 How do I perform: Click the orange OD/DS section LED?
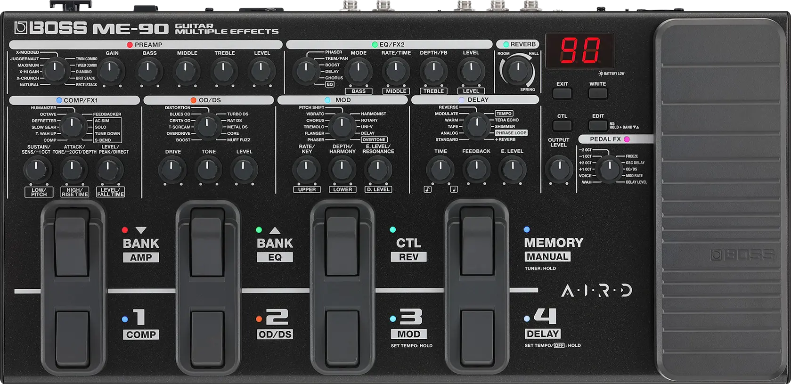pos(194,100)
